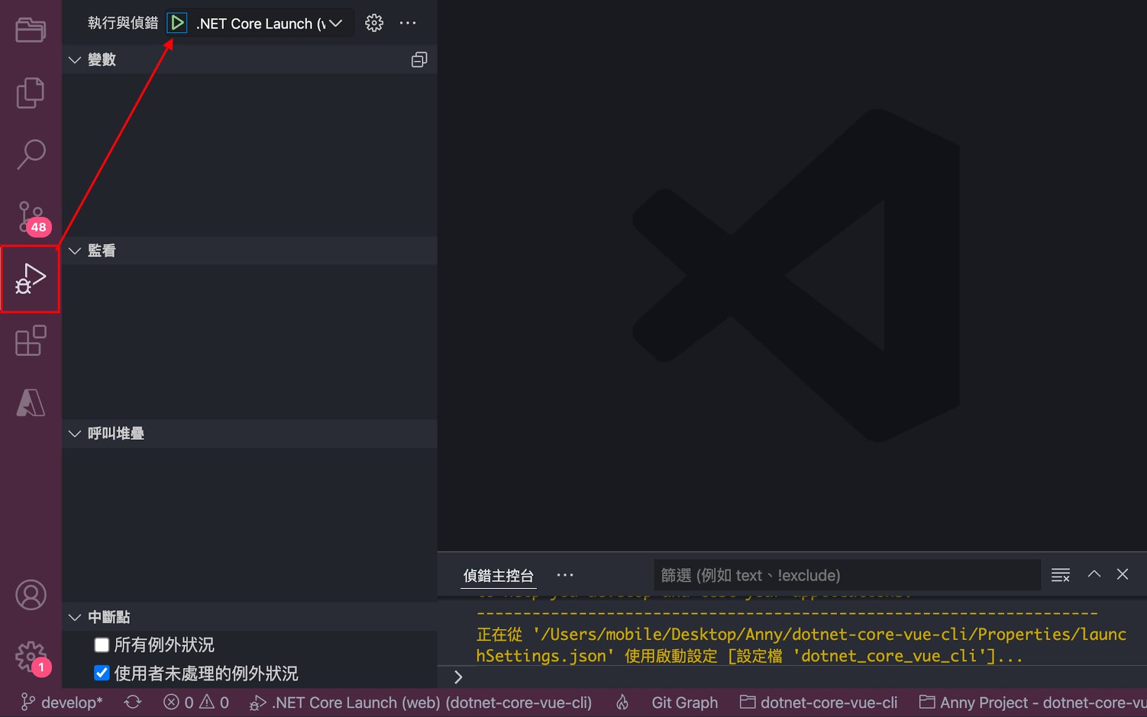Click develop* branch in status bar
This screenshot has height=717, width=1147.
pos(62,702)
